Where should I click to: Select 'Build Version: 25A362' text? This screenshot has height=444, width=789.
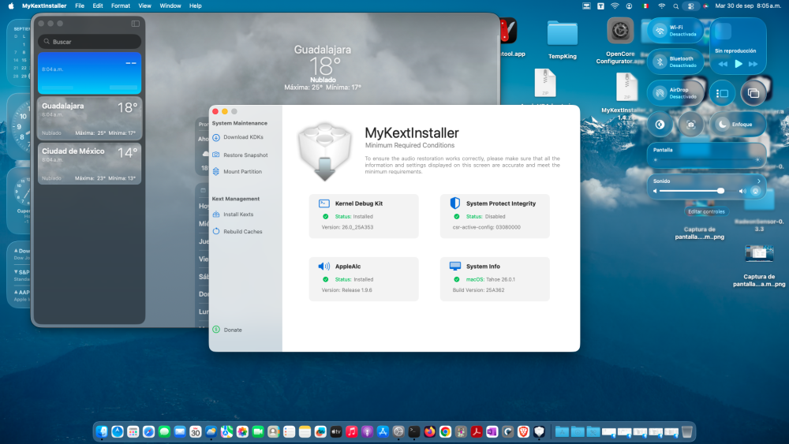click(x=478, y=290)
